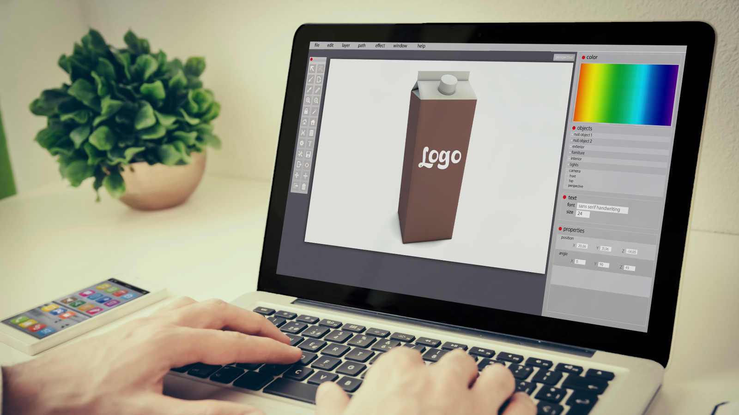Activate the zoom out magnifier
739x415 pixels.
(x=316, y=100)
